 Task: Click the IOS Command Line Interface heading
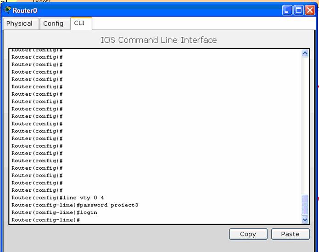pos(158,40)
